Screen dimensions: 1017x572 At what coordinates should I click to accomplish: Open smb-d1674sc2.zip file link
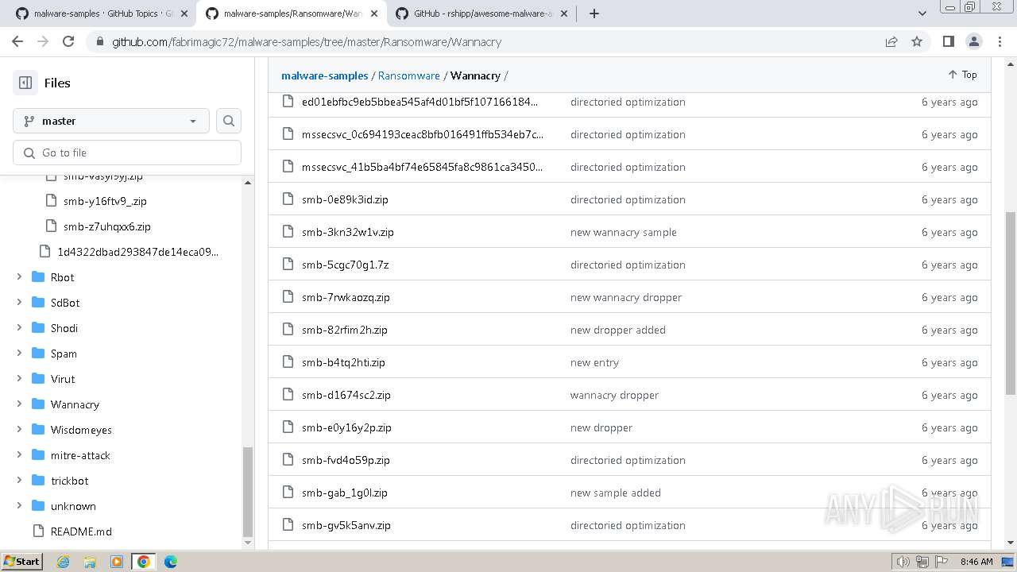(x=346, y=395)
